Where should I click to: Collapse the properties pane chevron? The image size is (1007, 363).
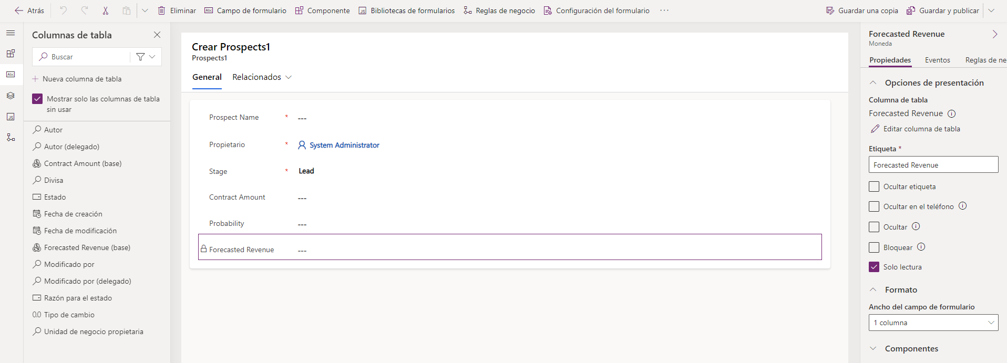coord(994,34)
